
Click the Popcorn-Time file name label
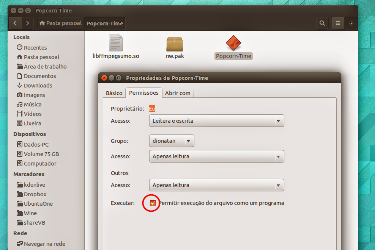(x=233, y=56)
